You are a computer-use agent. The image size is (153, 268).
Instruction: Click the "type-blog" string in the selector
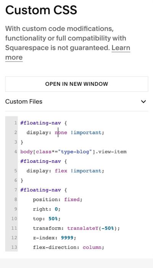[76, 152]
